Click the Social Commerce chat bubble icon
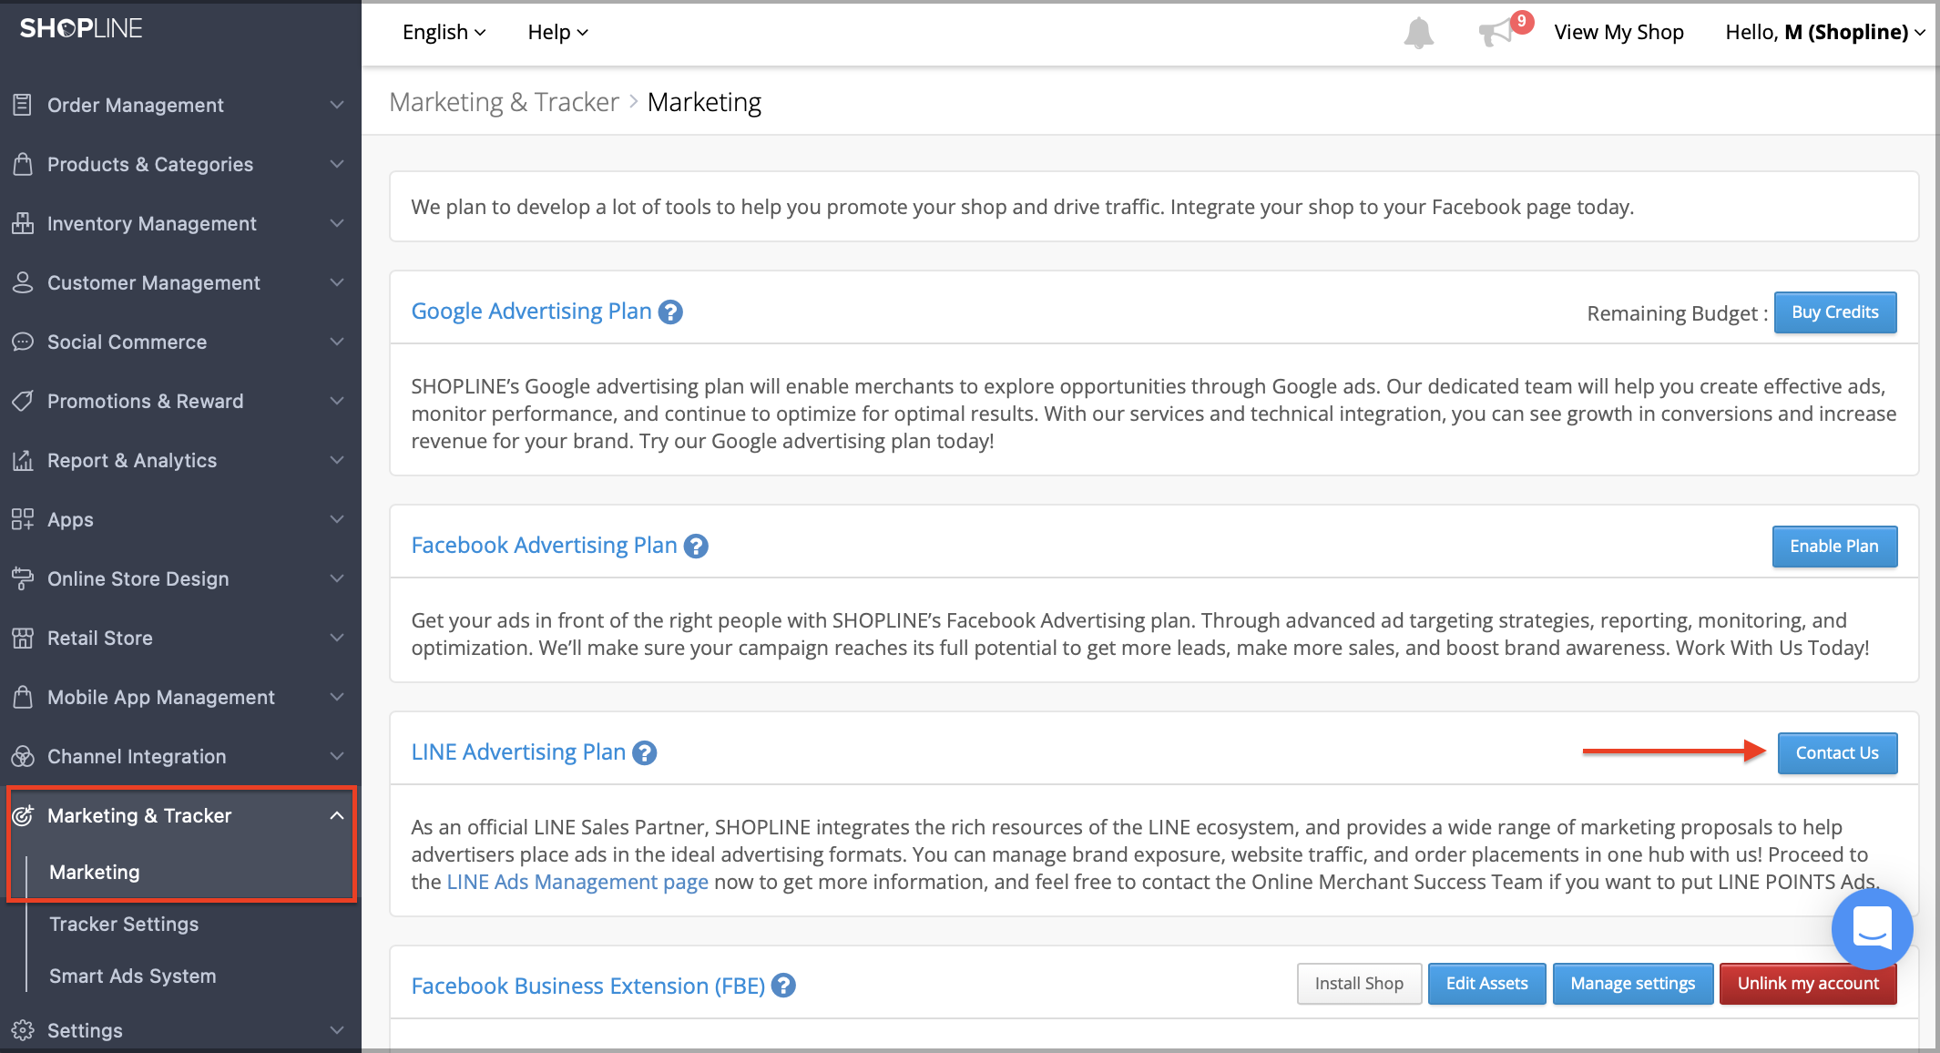 (x=23, y=342)
